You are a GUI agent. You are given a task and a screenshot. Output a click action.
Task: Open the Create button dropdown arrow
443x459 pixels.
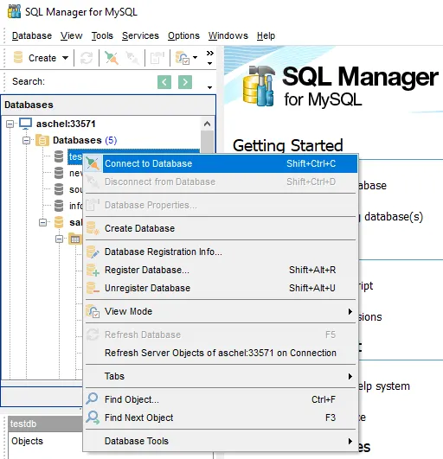(x=66, y=58)
